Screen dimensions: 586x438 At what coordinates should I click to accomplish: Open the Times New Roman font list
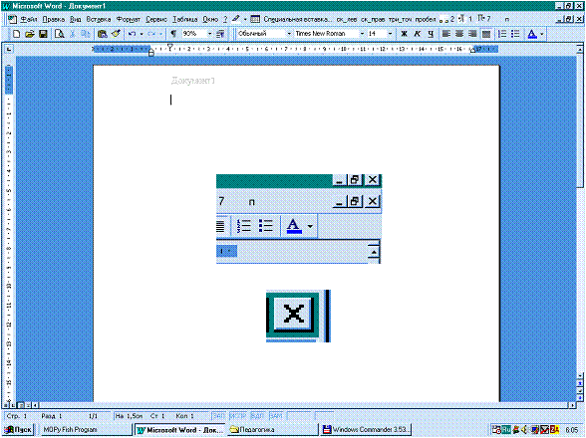pos(362,34)
